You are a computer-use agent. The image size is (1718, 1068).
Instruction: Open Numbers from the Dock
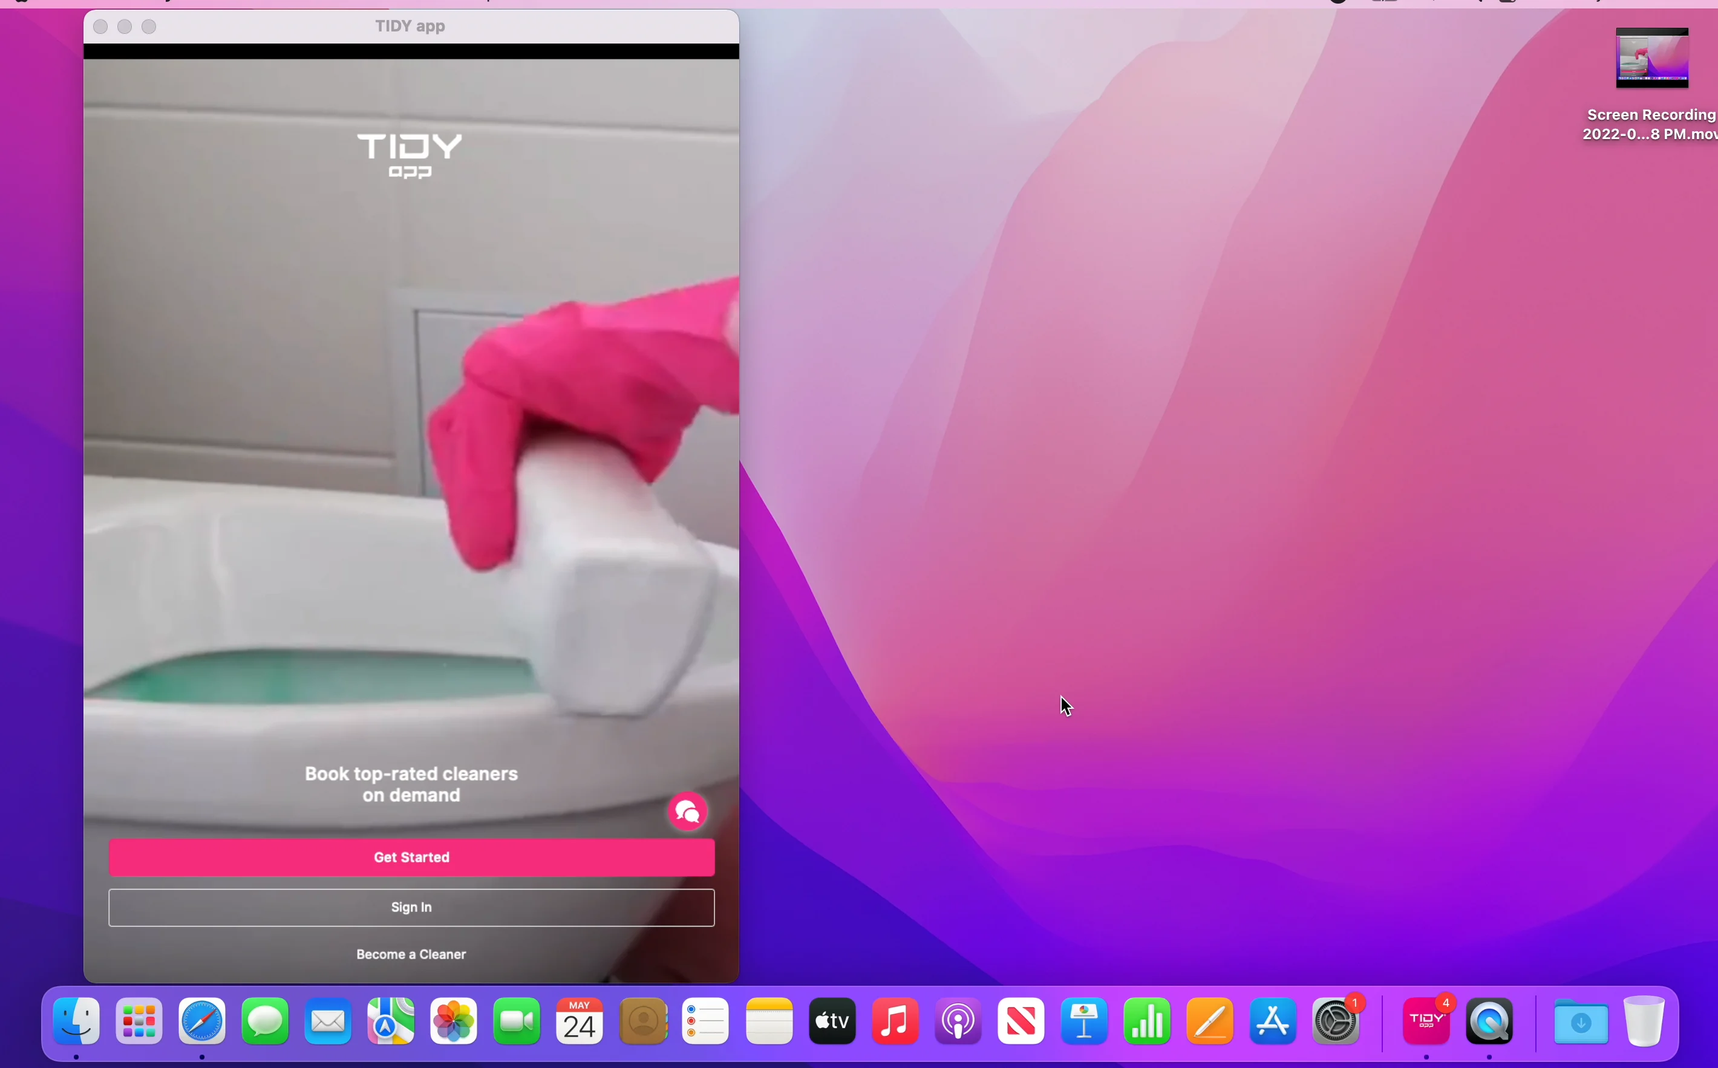coord(1146,1021)
